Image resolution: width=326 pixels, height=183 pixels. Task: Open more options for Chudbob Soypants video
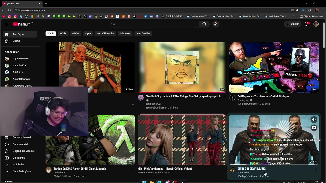pos(225,97)
